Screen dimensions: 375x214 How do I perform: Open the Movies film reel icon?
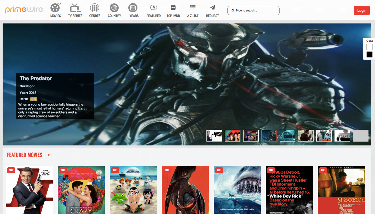click(56, 7)
